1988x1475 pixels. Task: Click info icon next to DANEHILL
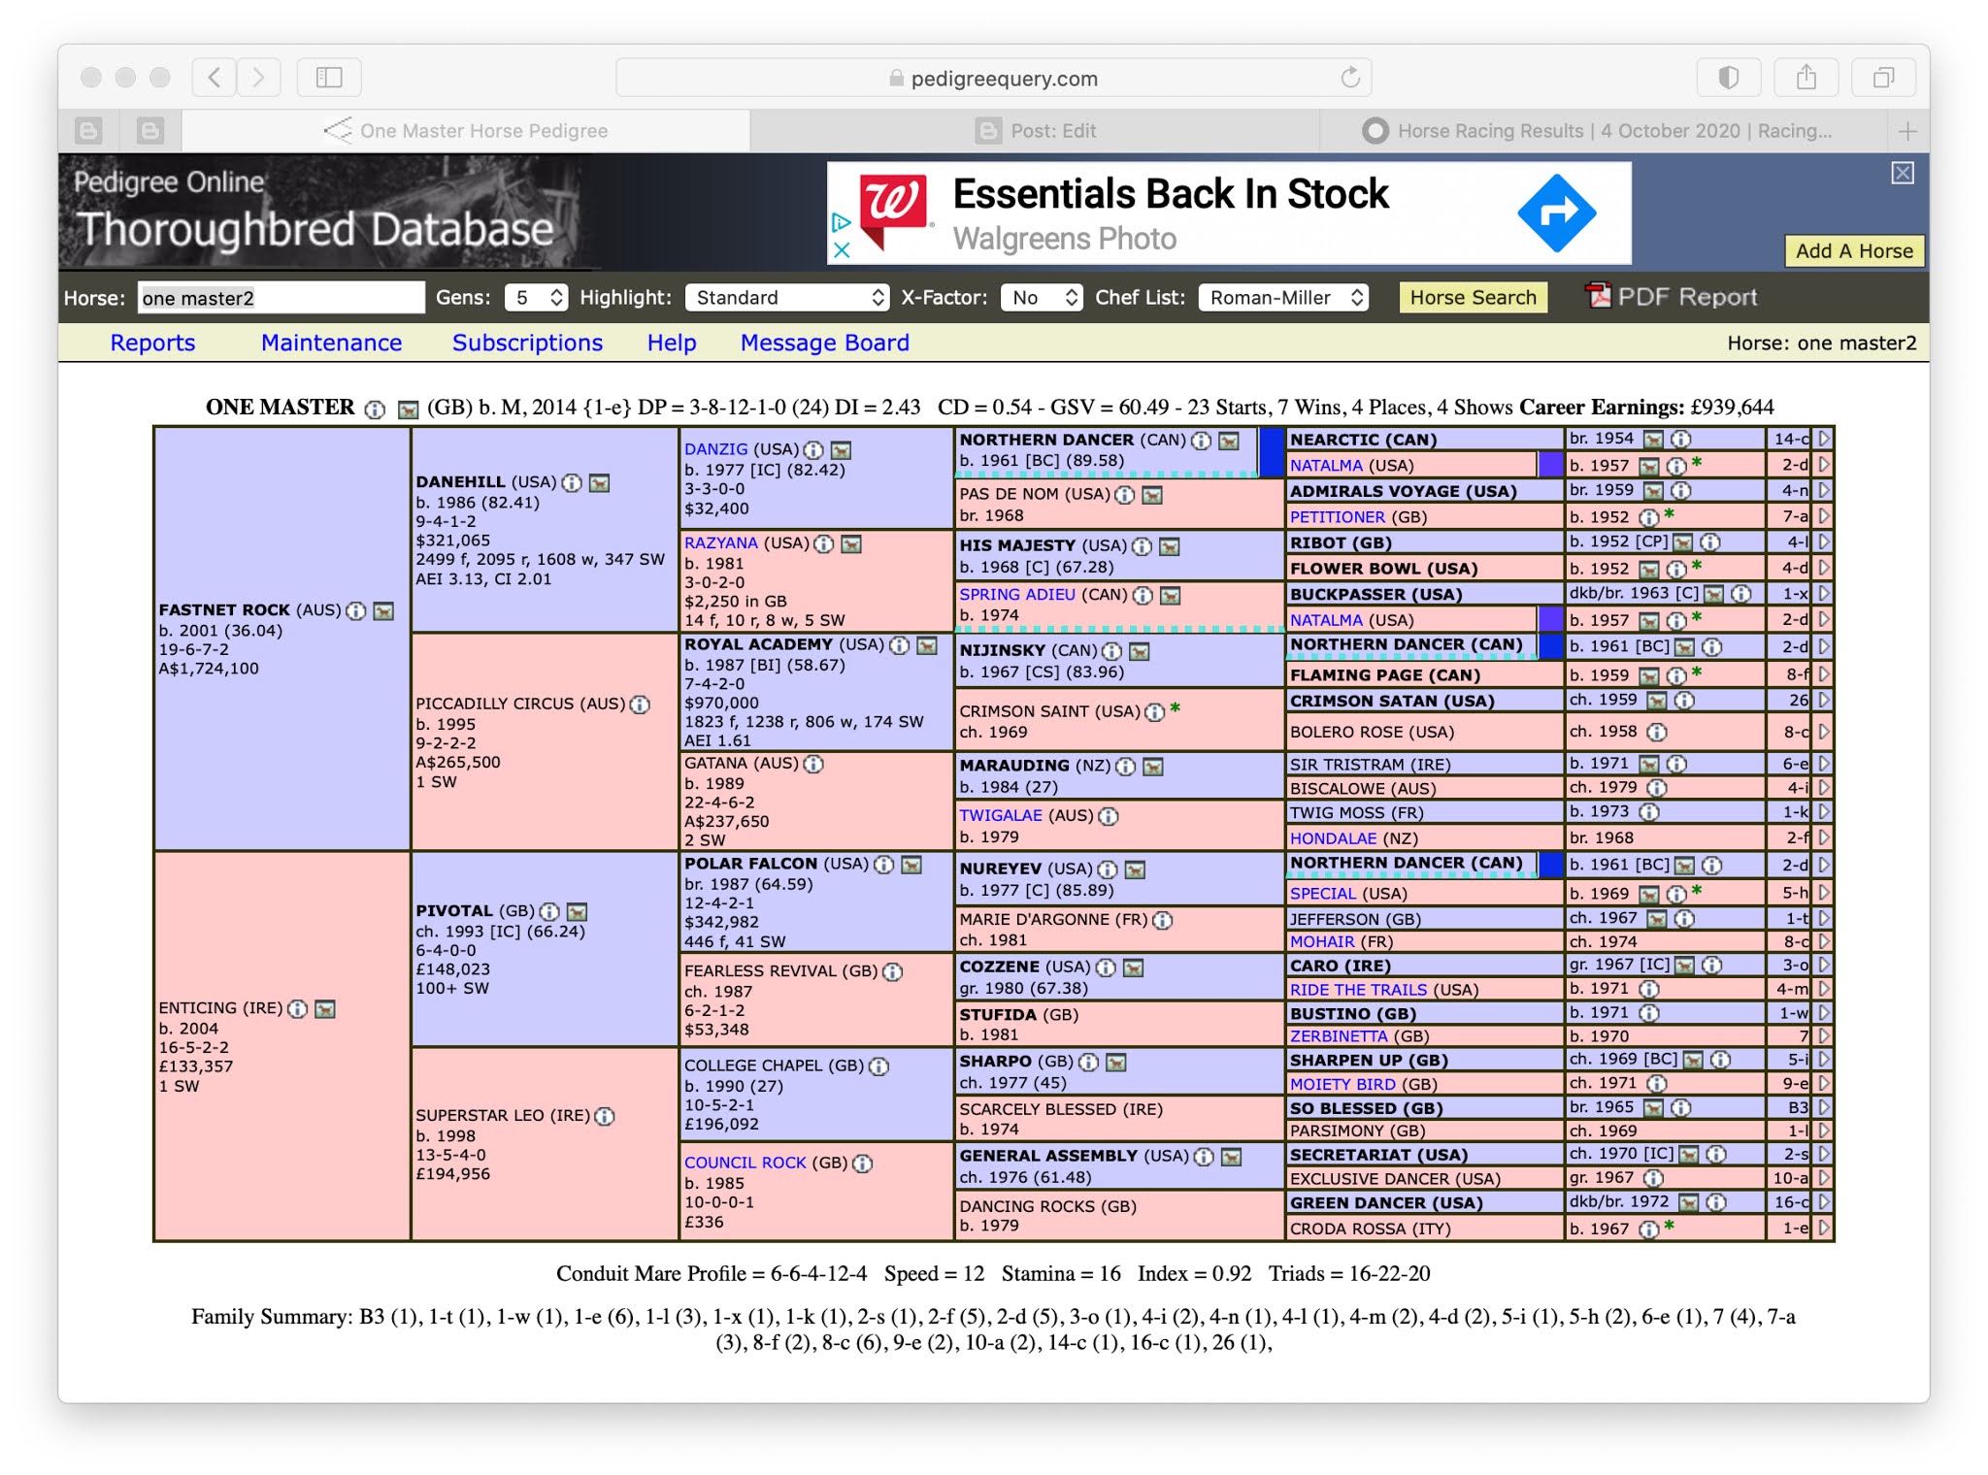point(572,482)
